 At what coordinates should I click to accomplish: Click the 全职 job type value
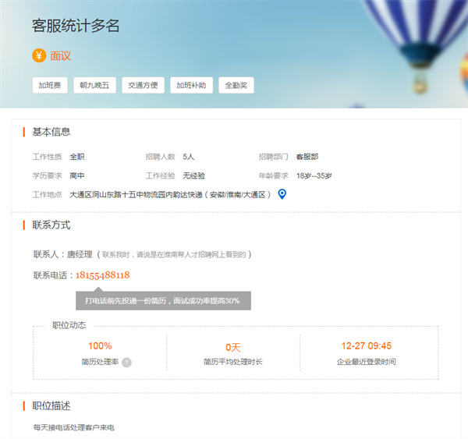(x=77, y=157)
